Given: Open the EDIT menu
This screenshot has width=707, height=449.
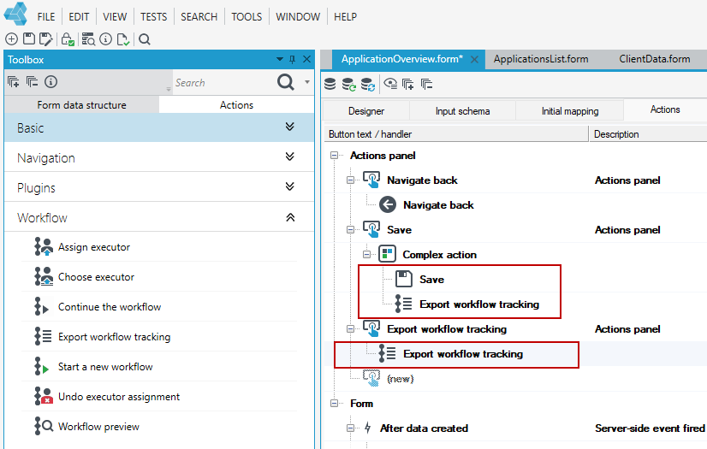Looking at the screenshot, I should pos(79,16).
